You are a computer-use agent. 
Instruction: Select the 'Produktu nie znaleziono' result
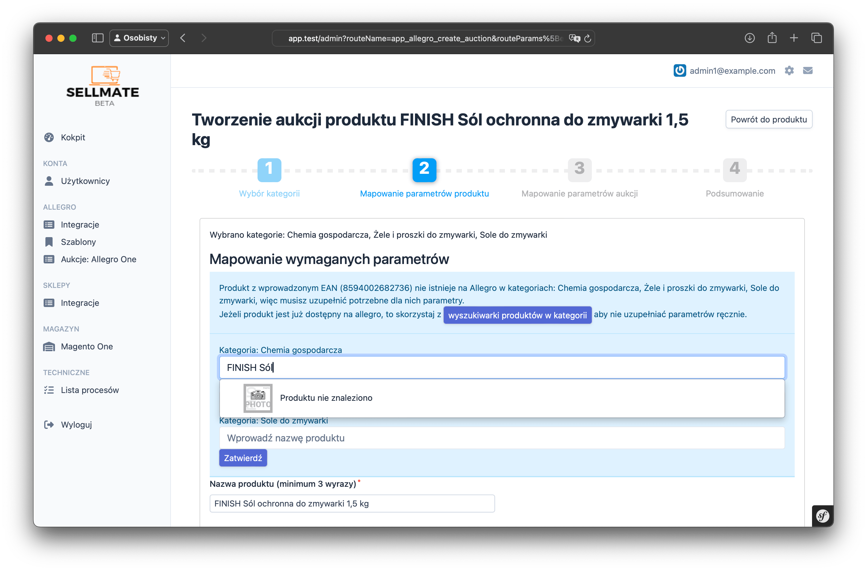(502, 398)
